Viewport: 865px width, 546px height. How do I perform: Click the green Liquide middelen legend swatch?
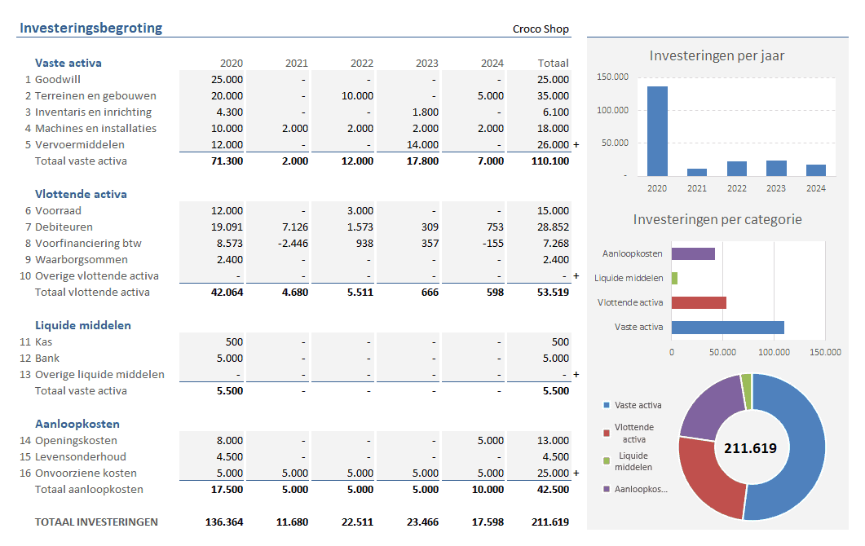coord(606,461)
